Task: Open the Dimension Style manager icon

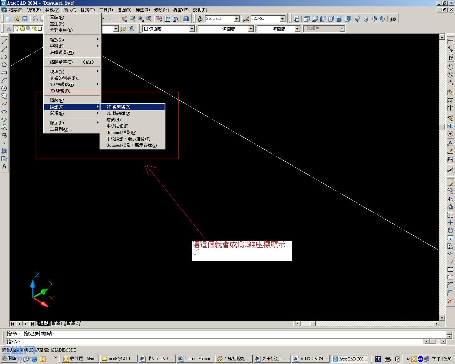Action: [x=246, y=19]
